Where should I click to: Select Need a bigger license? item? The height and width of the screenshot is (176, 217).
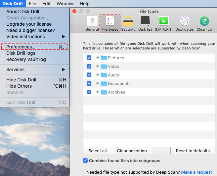click(35, 30)
